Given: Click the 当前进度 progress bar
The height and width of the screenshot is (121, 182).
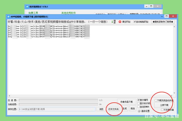Looking at the screenshot, I should 58,104.
